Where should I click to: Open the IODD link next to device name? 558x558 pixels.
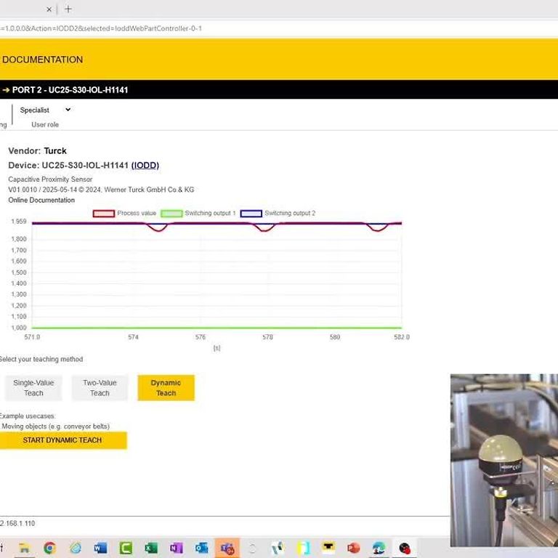click(x=145, y=166)
